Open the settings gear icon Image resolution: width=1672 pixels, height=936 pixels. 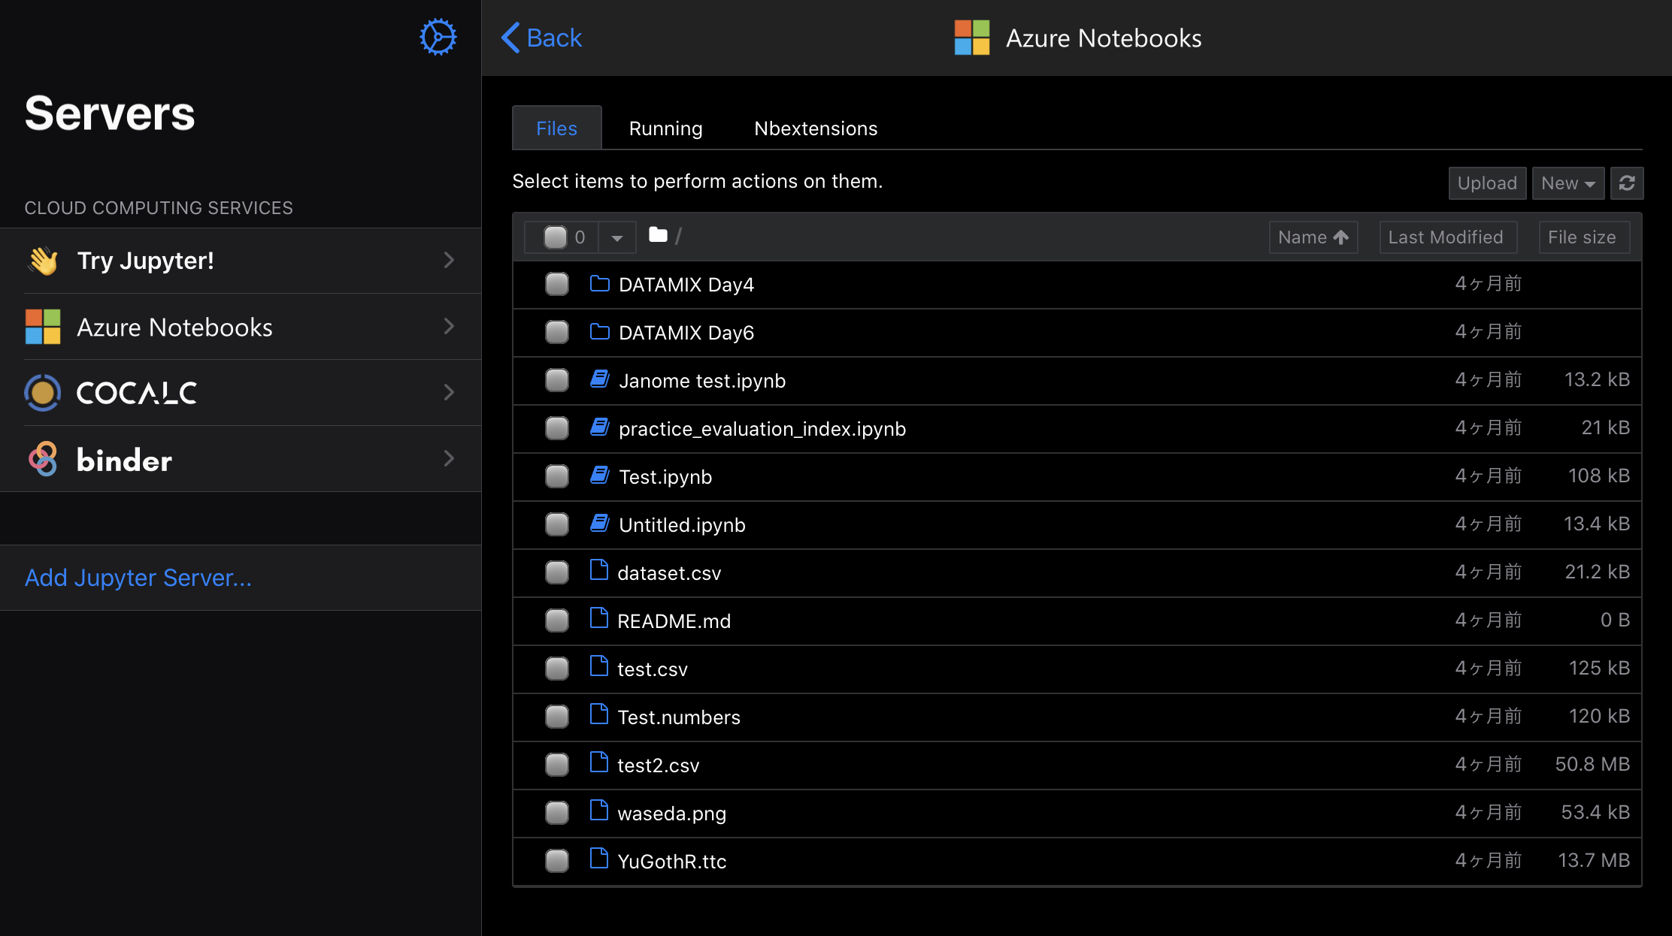click(438, 37)
